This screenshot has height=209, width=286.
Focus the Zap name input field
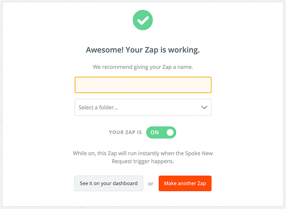pos(143,85)
